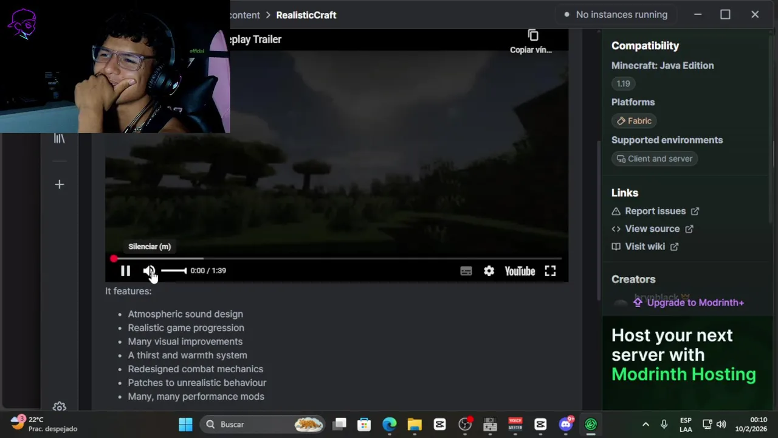
Task: Open video on YouTube logo
Action: tap(520, 271)
